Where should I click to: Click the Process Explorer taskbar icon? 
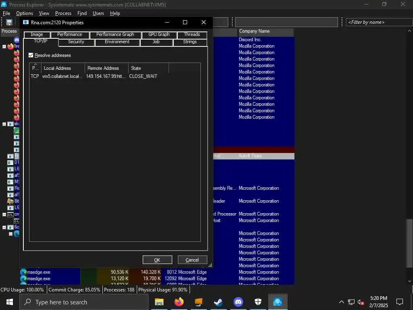277,302
